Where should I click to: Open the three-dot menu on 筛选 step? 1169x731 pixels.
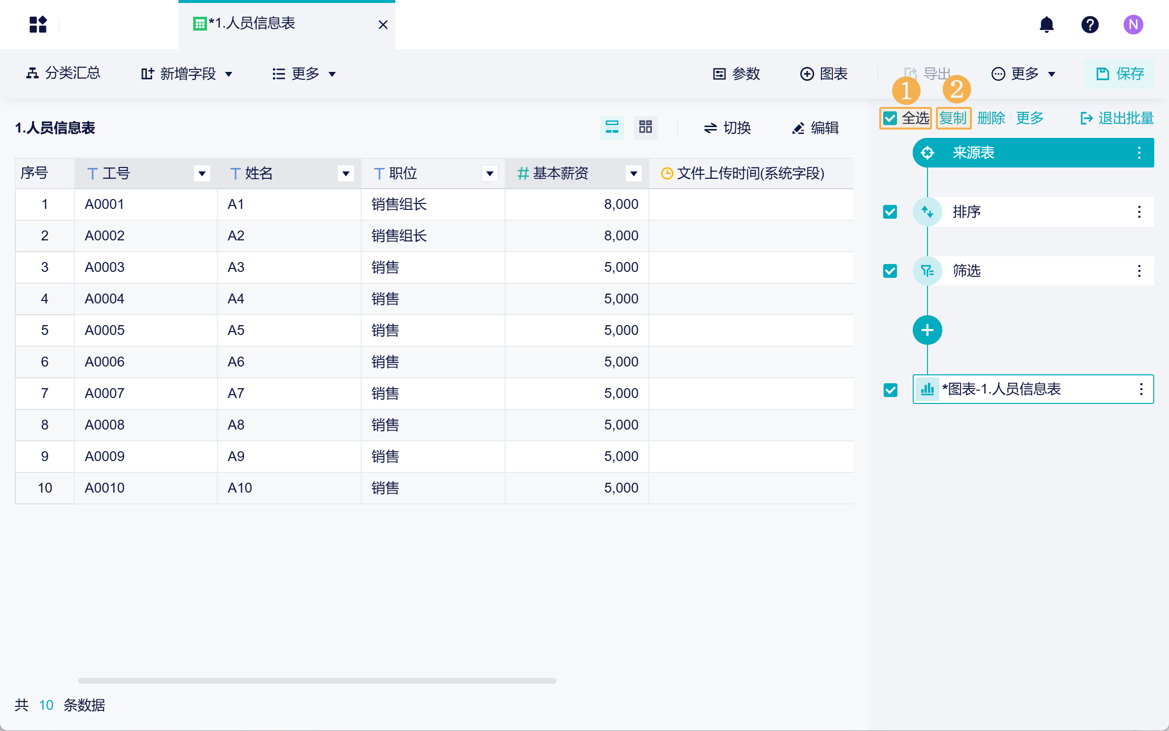click(1139, 271)
